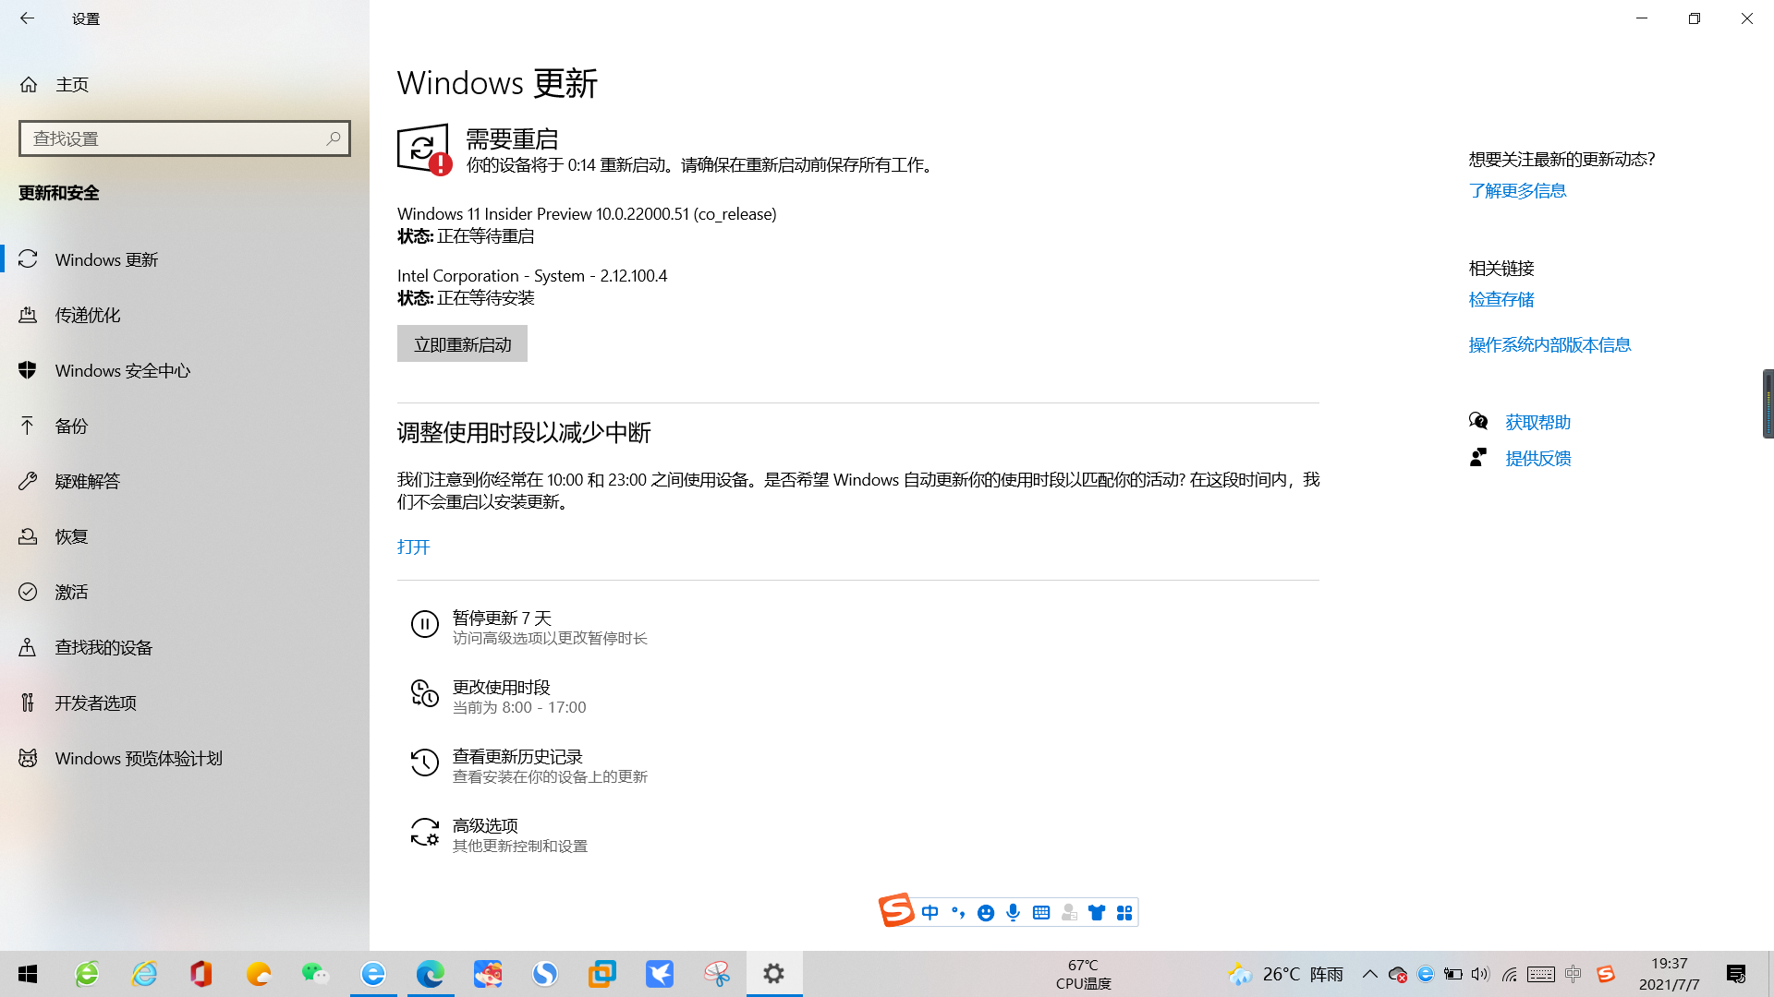Open 开发者选项 page
Screen dimensions: 1774x997
[x=185, y=703]
